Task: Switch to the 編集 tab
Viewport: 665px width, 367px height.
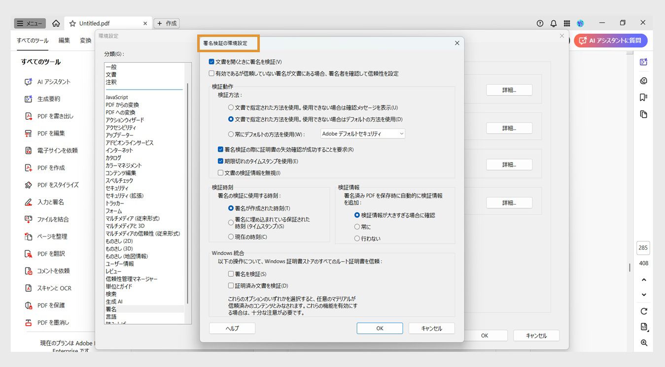Action: [64, 41]
